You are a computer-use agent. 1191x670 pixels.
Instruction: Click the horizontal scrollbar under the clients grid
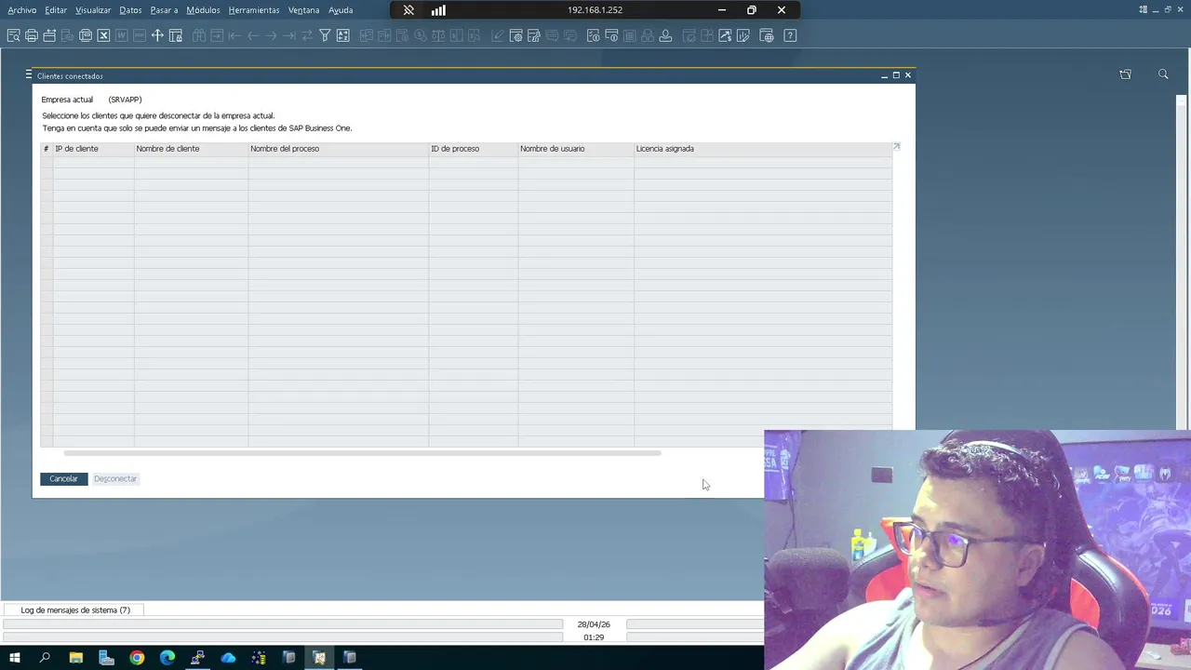(x=362, y=453)
